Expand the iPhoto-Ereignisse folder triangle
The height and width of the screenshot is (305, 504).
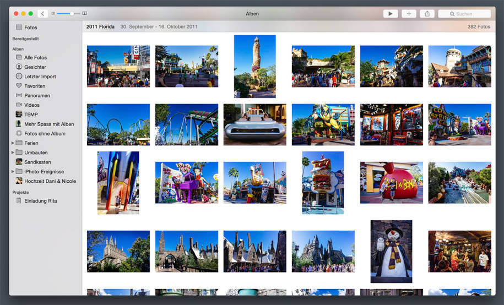13,172
